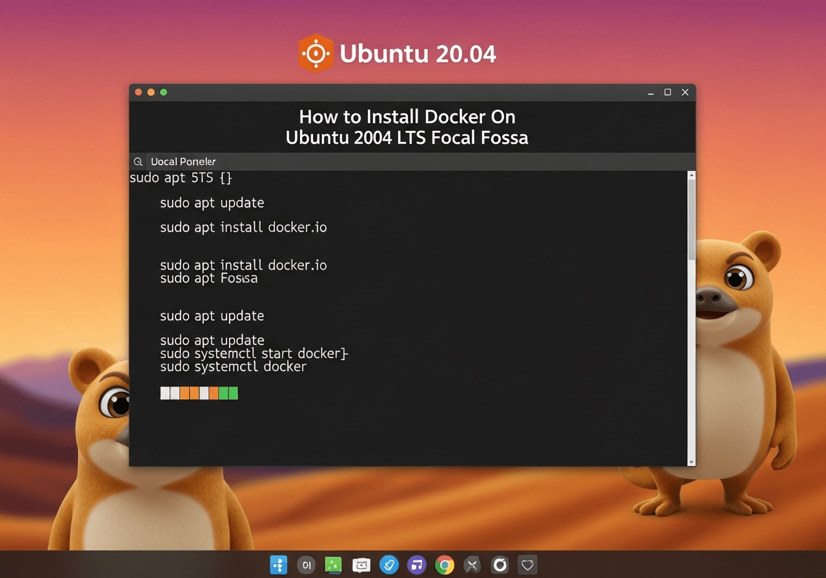
Task: Open the white ring dock icon
Action: pos(499,565)
